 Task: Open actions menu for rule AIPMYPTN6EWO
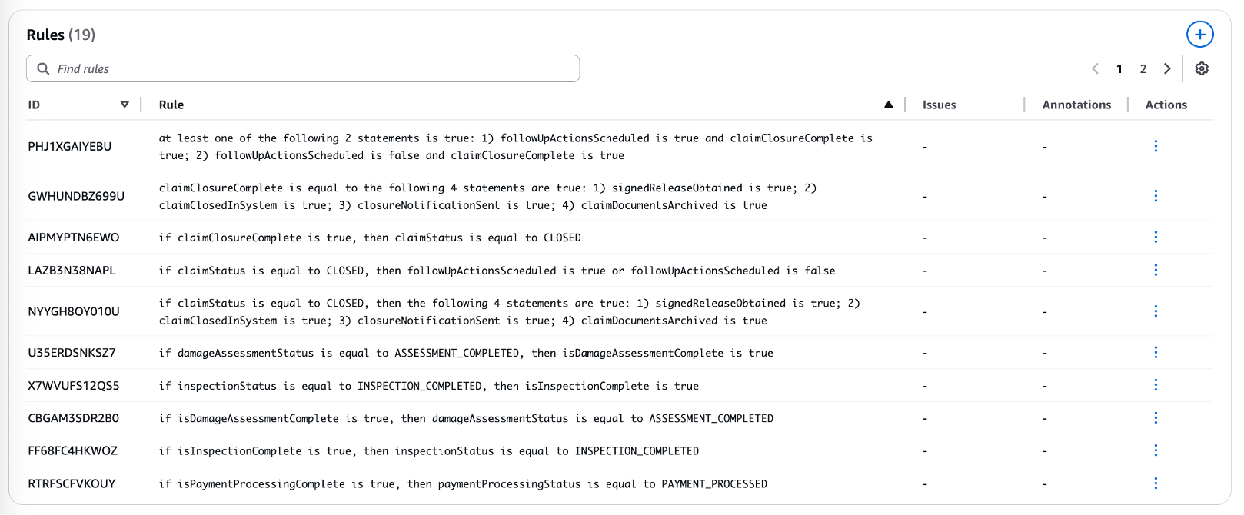tap(1156, 237)
